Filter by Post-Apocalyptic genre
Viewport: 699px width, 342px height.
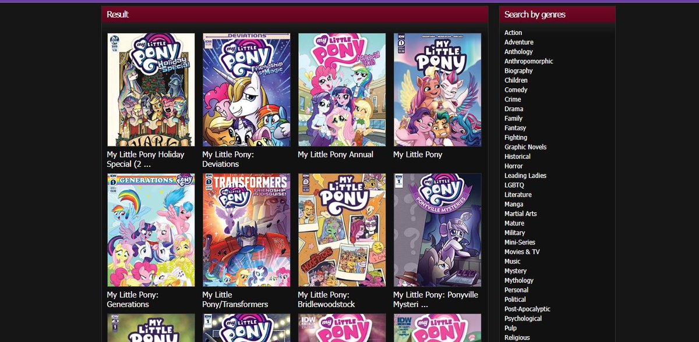point(527,309)
